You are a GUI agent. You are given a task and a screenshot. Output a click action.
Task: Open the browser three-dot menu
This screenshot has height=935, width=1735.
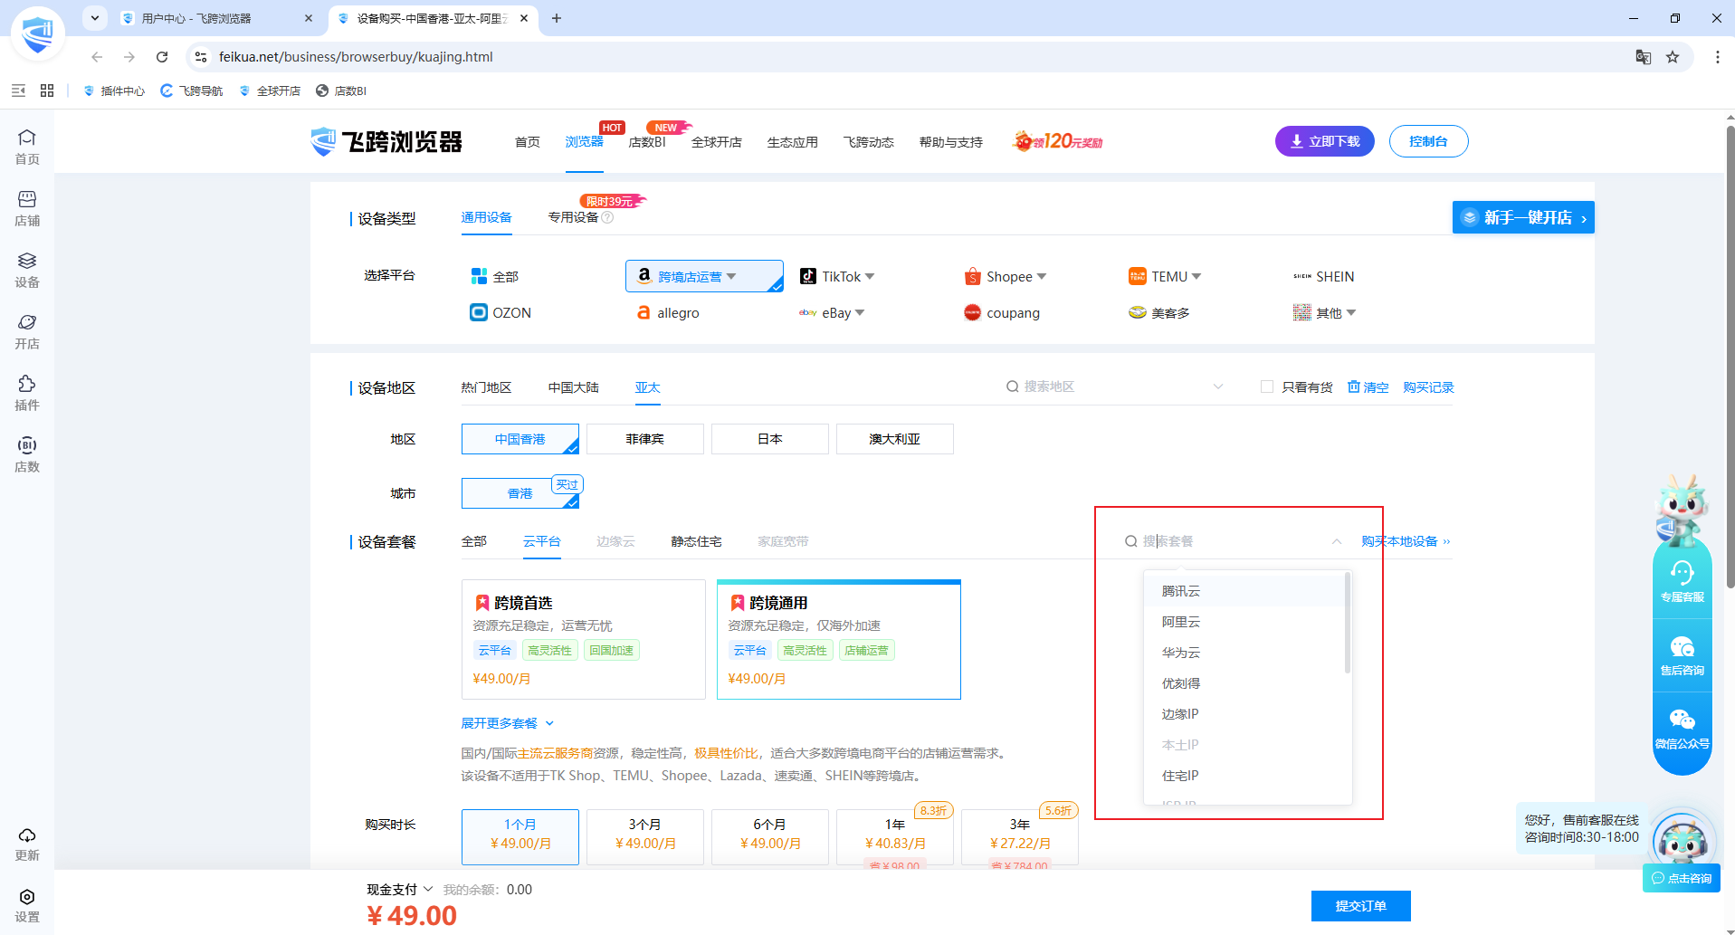tap(1717, 57)
